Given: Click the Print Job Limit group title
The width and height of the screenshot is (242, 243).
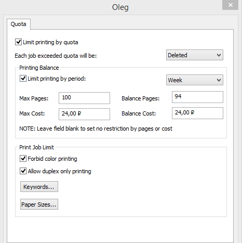Looking at the screenshot, I should 36,147.
